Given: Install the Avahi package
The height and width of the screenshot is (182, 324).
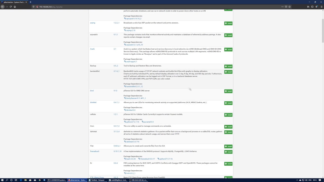Looking at the screenshot, I should coord(228,50).
